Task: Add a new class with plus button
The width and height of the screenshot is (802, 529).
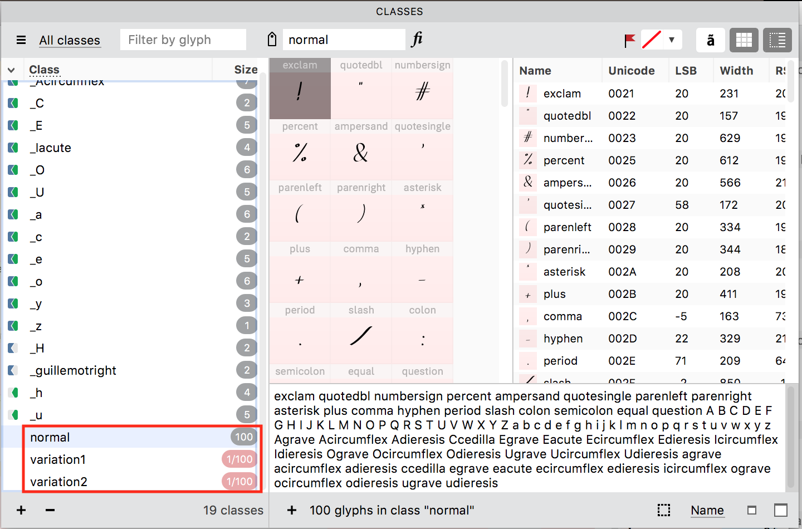Action: 21,510
